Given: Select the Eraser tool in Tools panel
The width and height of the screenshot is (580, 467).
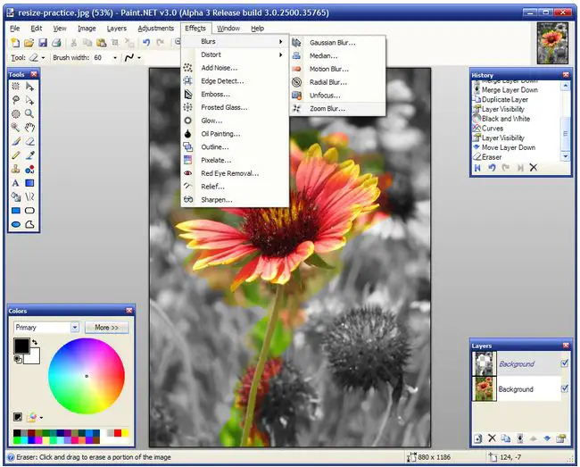Looking at the screenshot, I should (x=29, y=141).
